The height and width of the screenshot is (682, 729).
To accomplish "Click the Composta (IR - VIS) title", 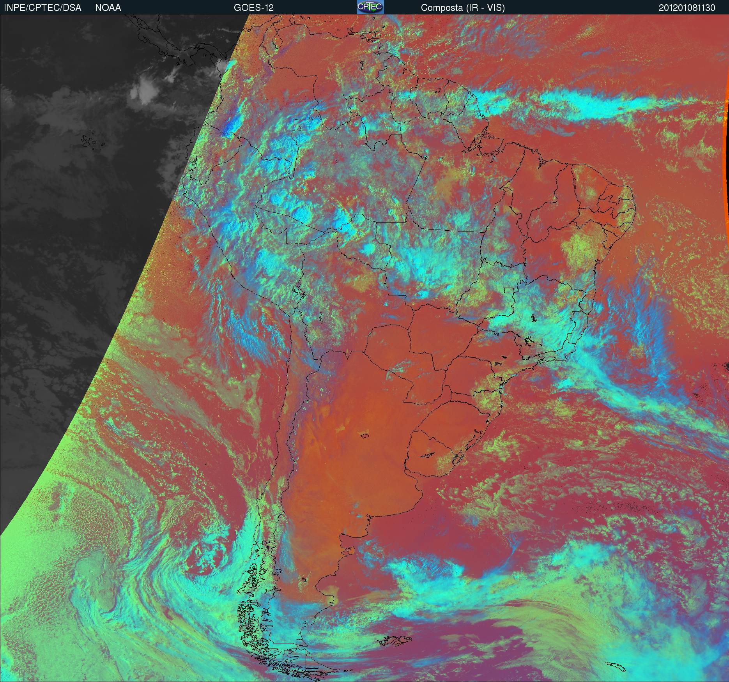I will click(463, 8).
